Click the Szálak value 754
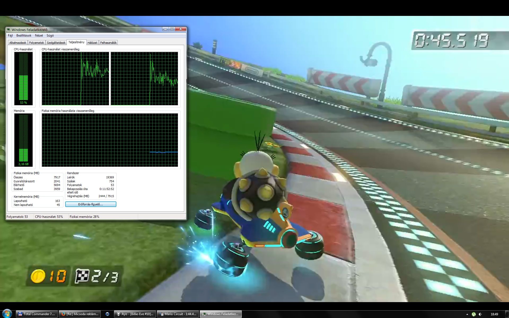Image resolution: width=509 pixels, height=318 pixels. coord(111,182)
